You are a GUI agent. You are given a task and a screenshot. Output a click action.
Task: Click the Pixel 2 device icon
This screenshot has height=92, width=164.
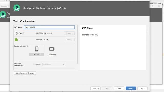click(x=16, y=33)
